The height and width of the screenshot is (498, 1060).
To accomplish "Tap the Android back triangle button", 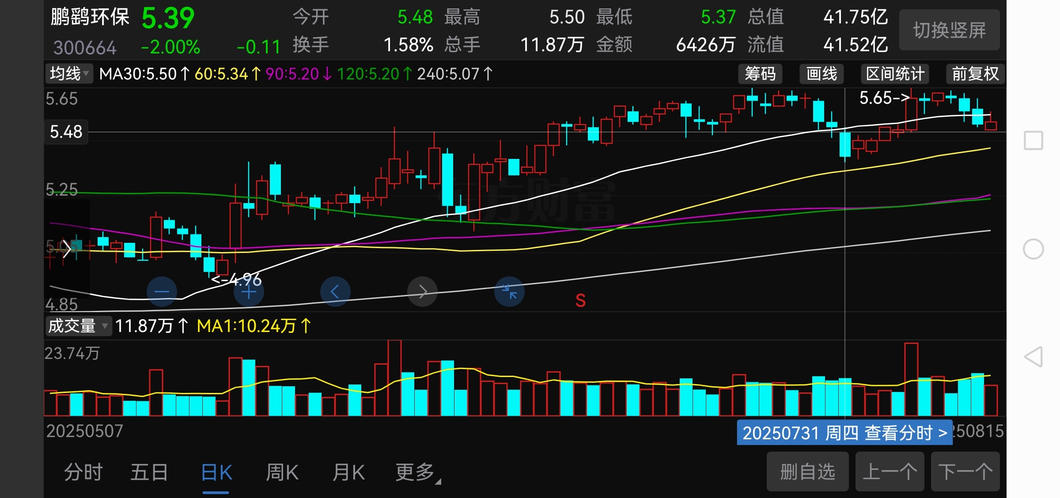I will [1033, 357].
